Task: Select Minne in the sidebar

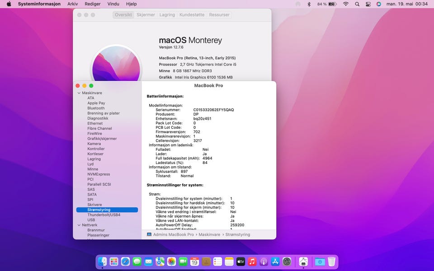Action: point(93,169)
